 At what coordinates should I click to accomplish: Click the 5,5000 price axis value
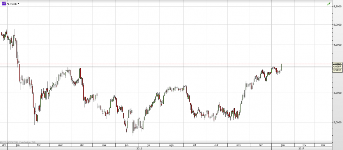tap(338, 7)
